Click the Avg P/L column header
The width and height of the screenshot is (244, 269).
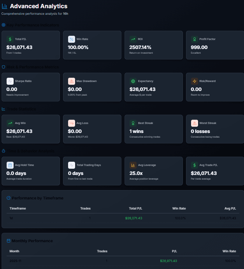coord(230,208)
